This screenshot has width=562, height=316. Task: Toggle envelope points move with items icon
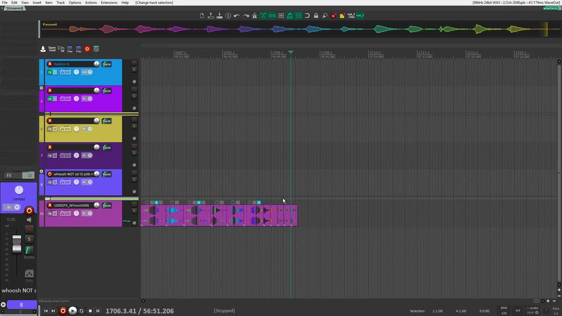pos(290,16)
